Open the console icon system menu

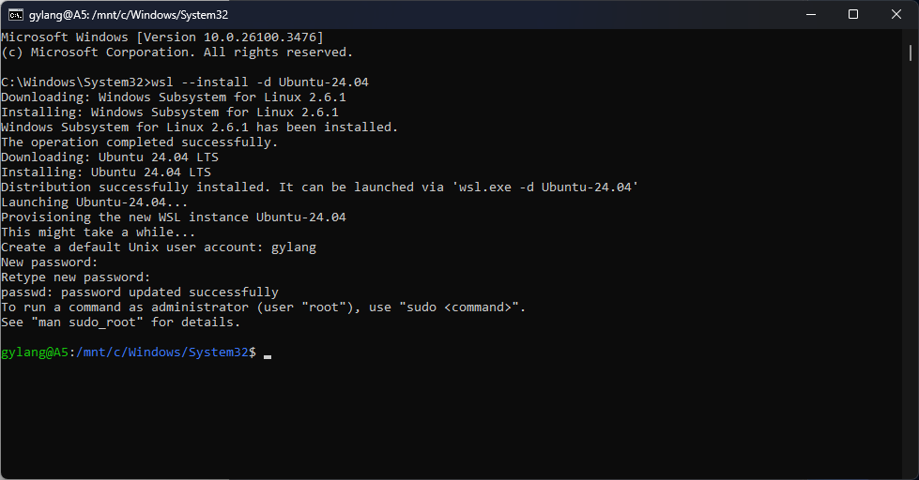16,14
